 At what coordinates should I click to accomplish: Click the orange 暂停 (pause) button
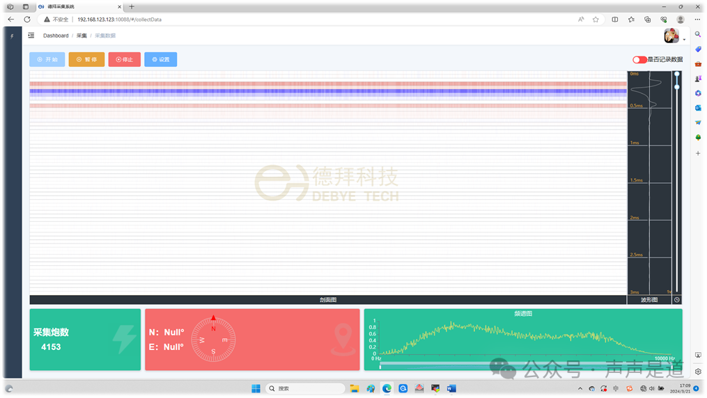tap(86, 59)
